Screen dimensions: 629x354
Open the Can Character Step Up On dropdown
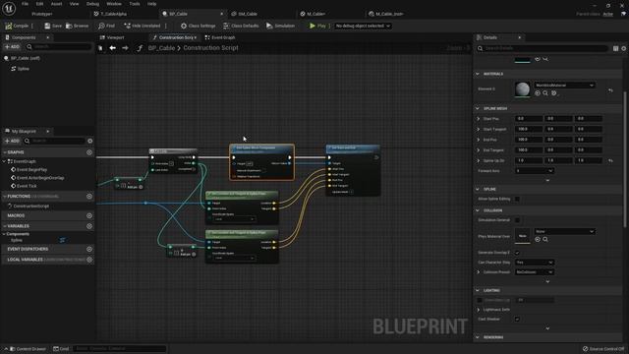(x=535, y=263)
